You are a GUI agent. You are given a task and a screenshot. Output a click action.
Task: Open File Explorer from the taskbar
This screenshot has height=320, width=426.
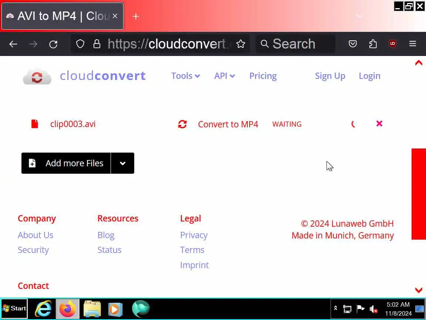[92, 309]
